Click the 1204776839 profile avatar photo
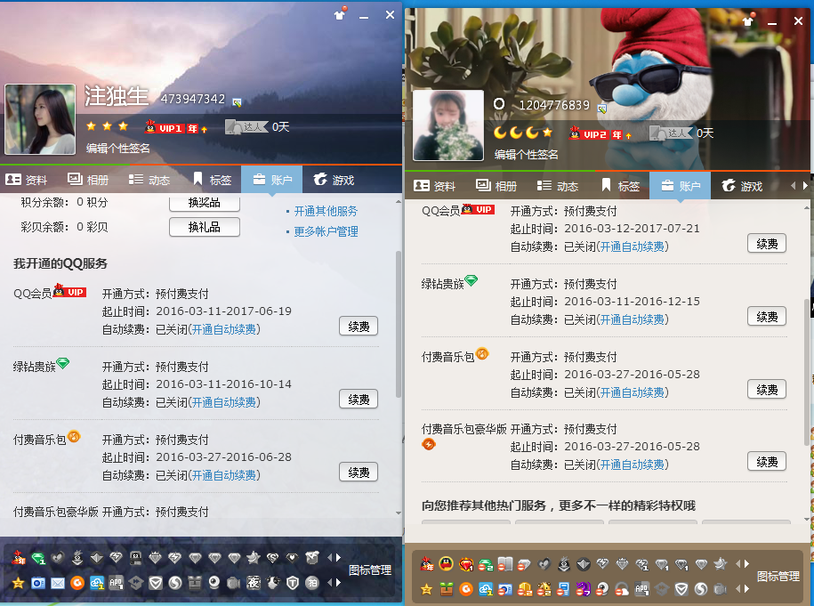 448,125
